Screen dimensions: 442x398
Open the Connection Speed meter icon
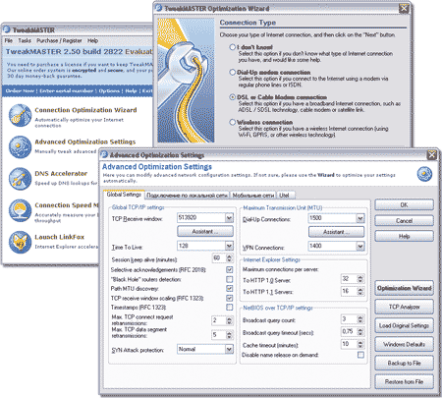(x=20, y=210)
